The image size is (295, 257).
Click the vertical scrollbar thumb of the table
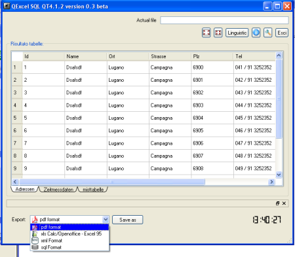pos(279,99)
